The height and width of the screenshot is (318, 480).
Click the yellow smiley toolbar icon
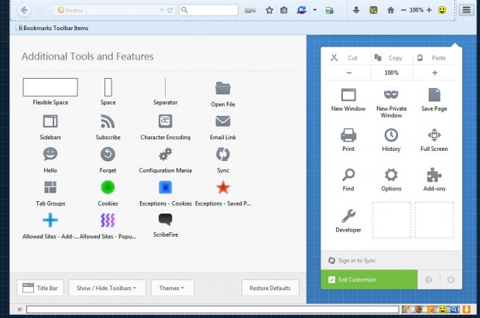click(x=442, y=10)
